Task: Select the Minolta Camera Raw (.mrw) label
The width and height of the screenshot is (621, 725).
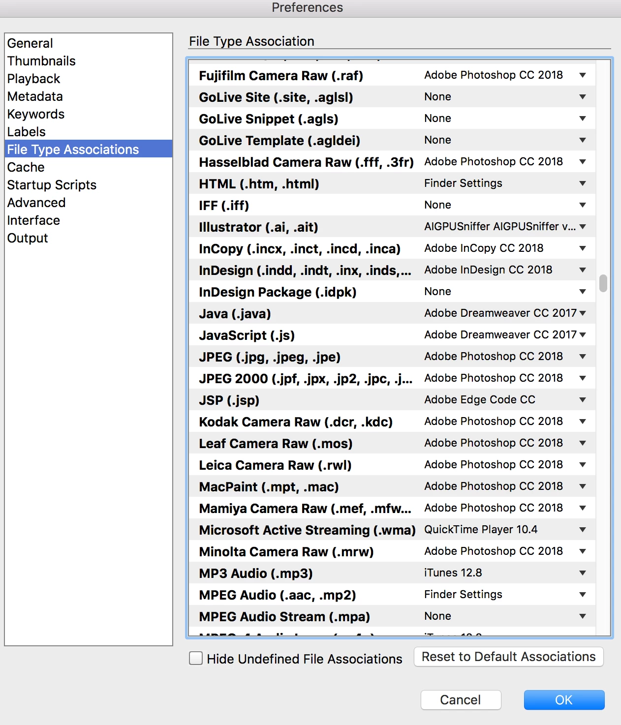Action: pyautogui.click(x=286, y=552)
